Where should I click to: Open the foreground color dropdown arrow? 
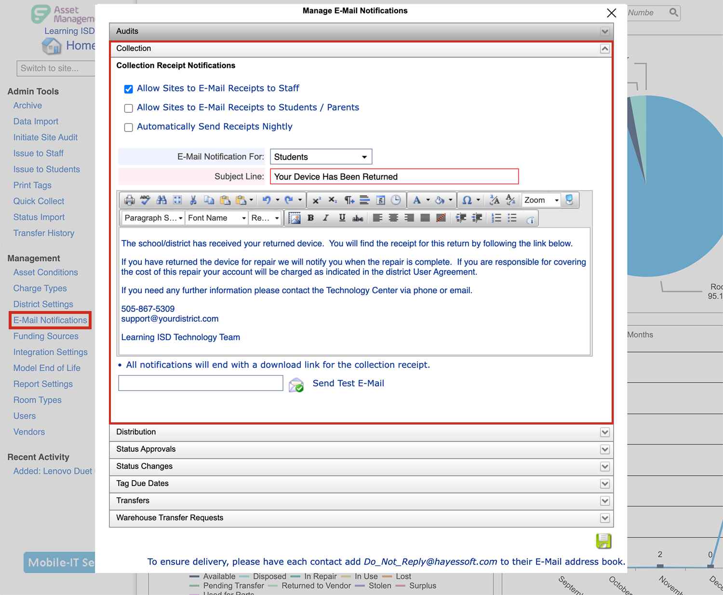click(x=428, y=200)
